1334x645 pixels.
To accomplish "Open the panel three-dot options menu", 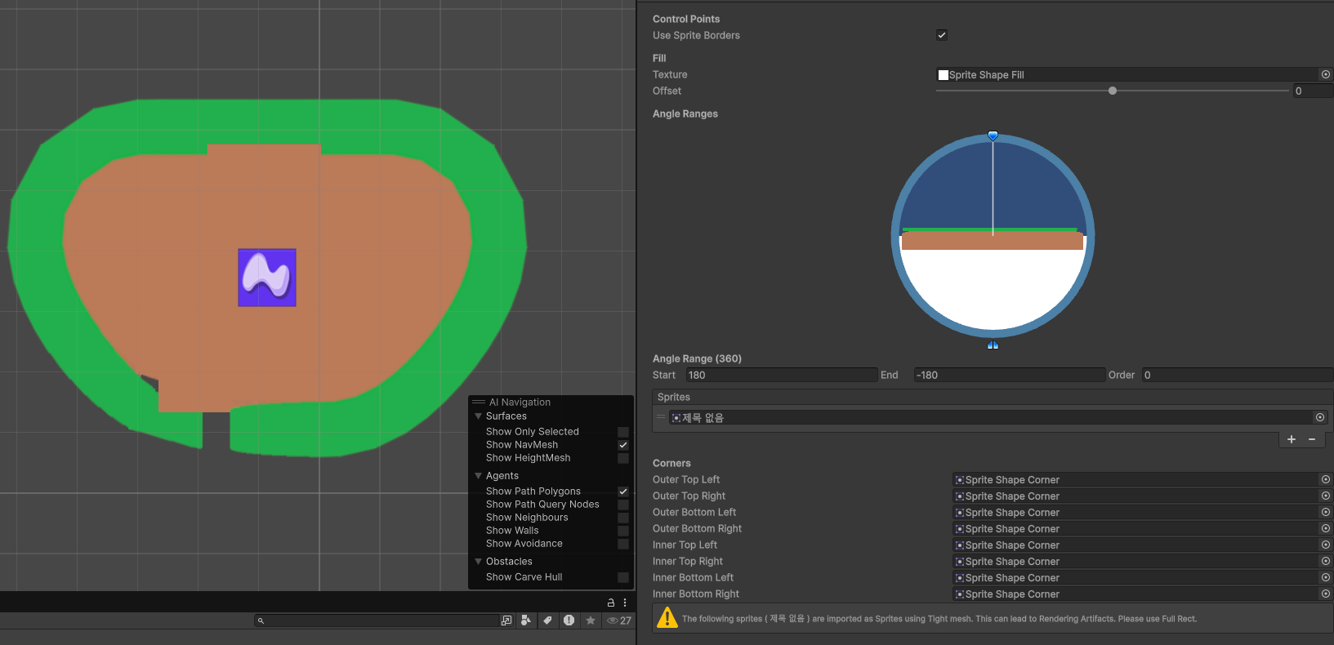I will (625, 603).
